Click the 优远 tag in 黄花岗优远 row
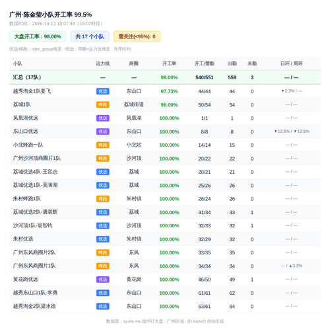The image size is (330, 335). pyautogui.click(x=103, y=279)
